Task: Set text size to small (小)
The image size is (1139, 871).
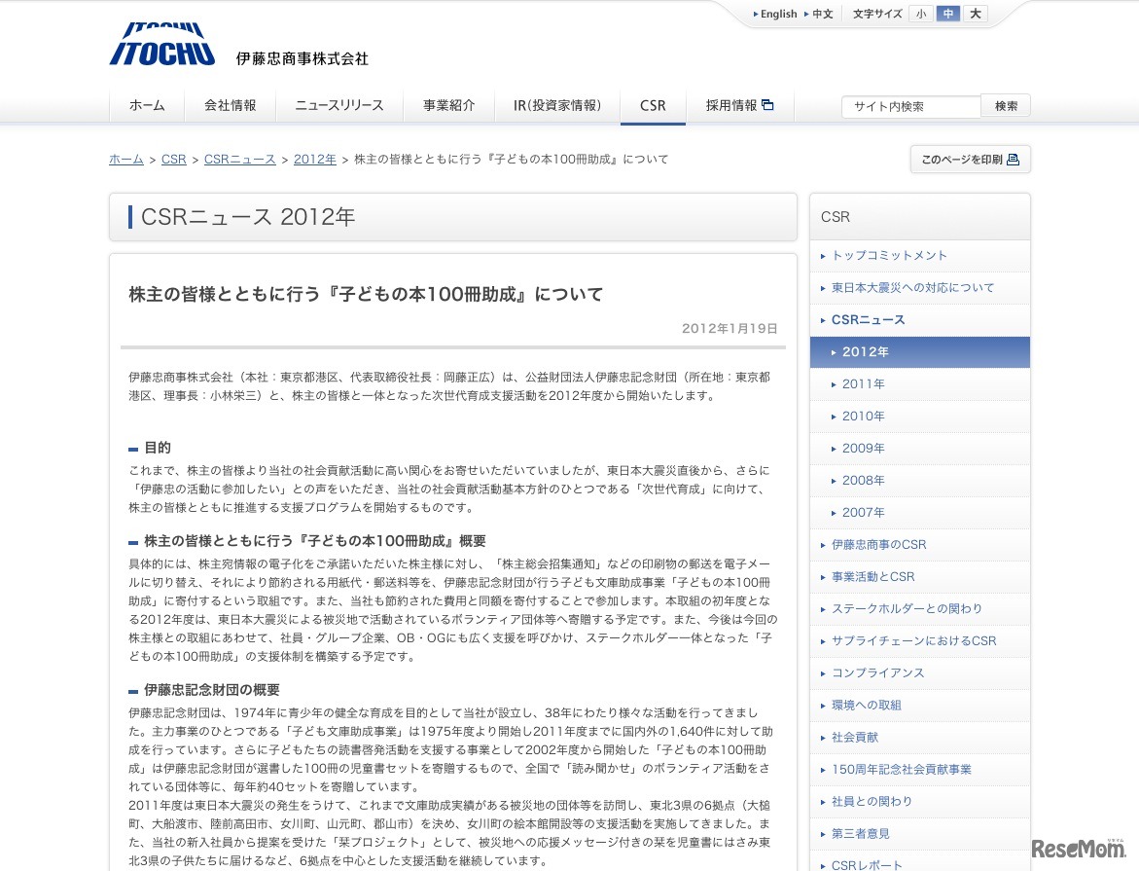Action: tap(921, 14)
